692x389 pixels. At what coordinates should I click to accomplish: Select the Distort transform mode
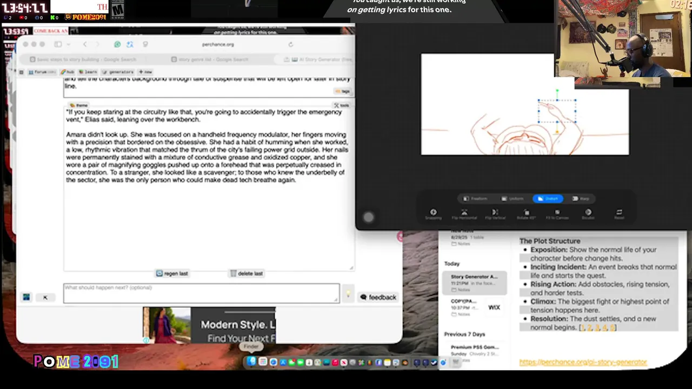[x=548, y=199]
